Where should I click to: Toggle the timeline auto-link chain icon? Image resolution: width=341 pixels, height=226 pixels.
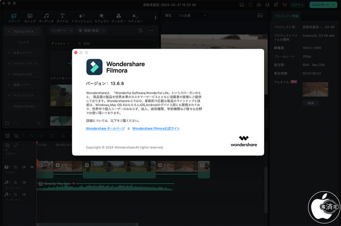16,146
